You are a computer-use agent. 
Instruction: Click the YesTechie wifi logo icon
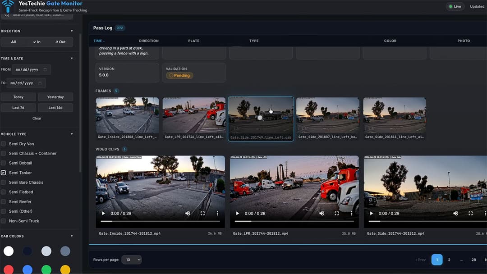(8, 6)
